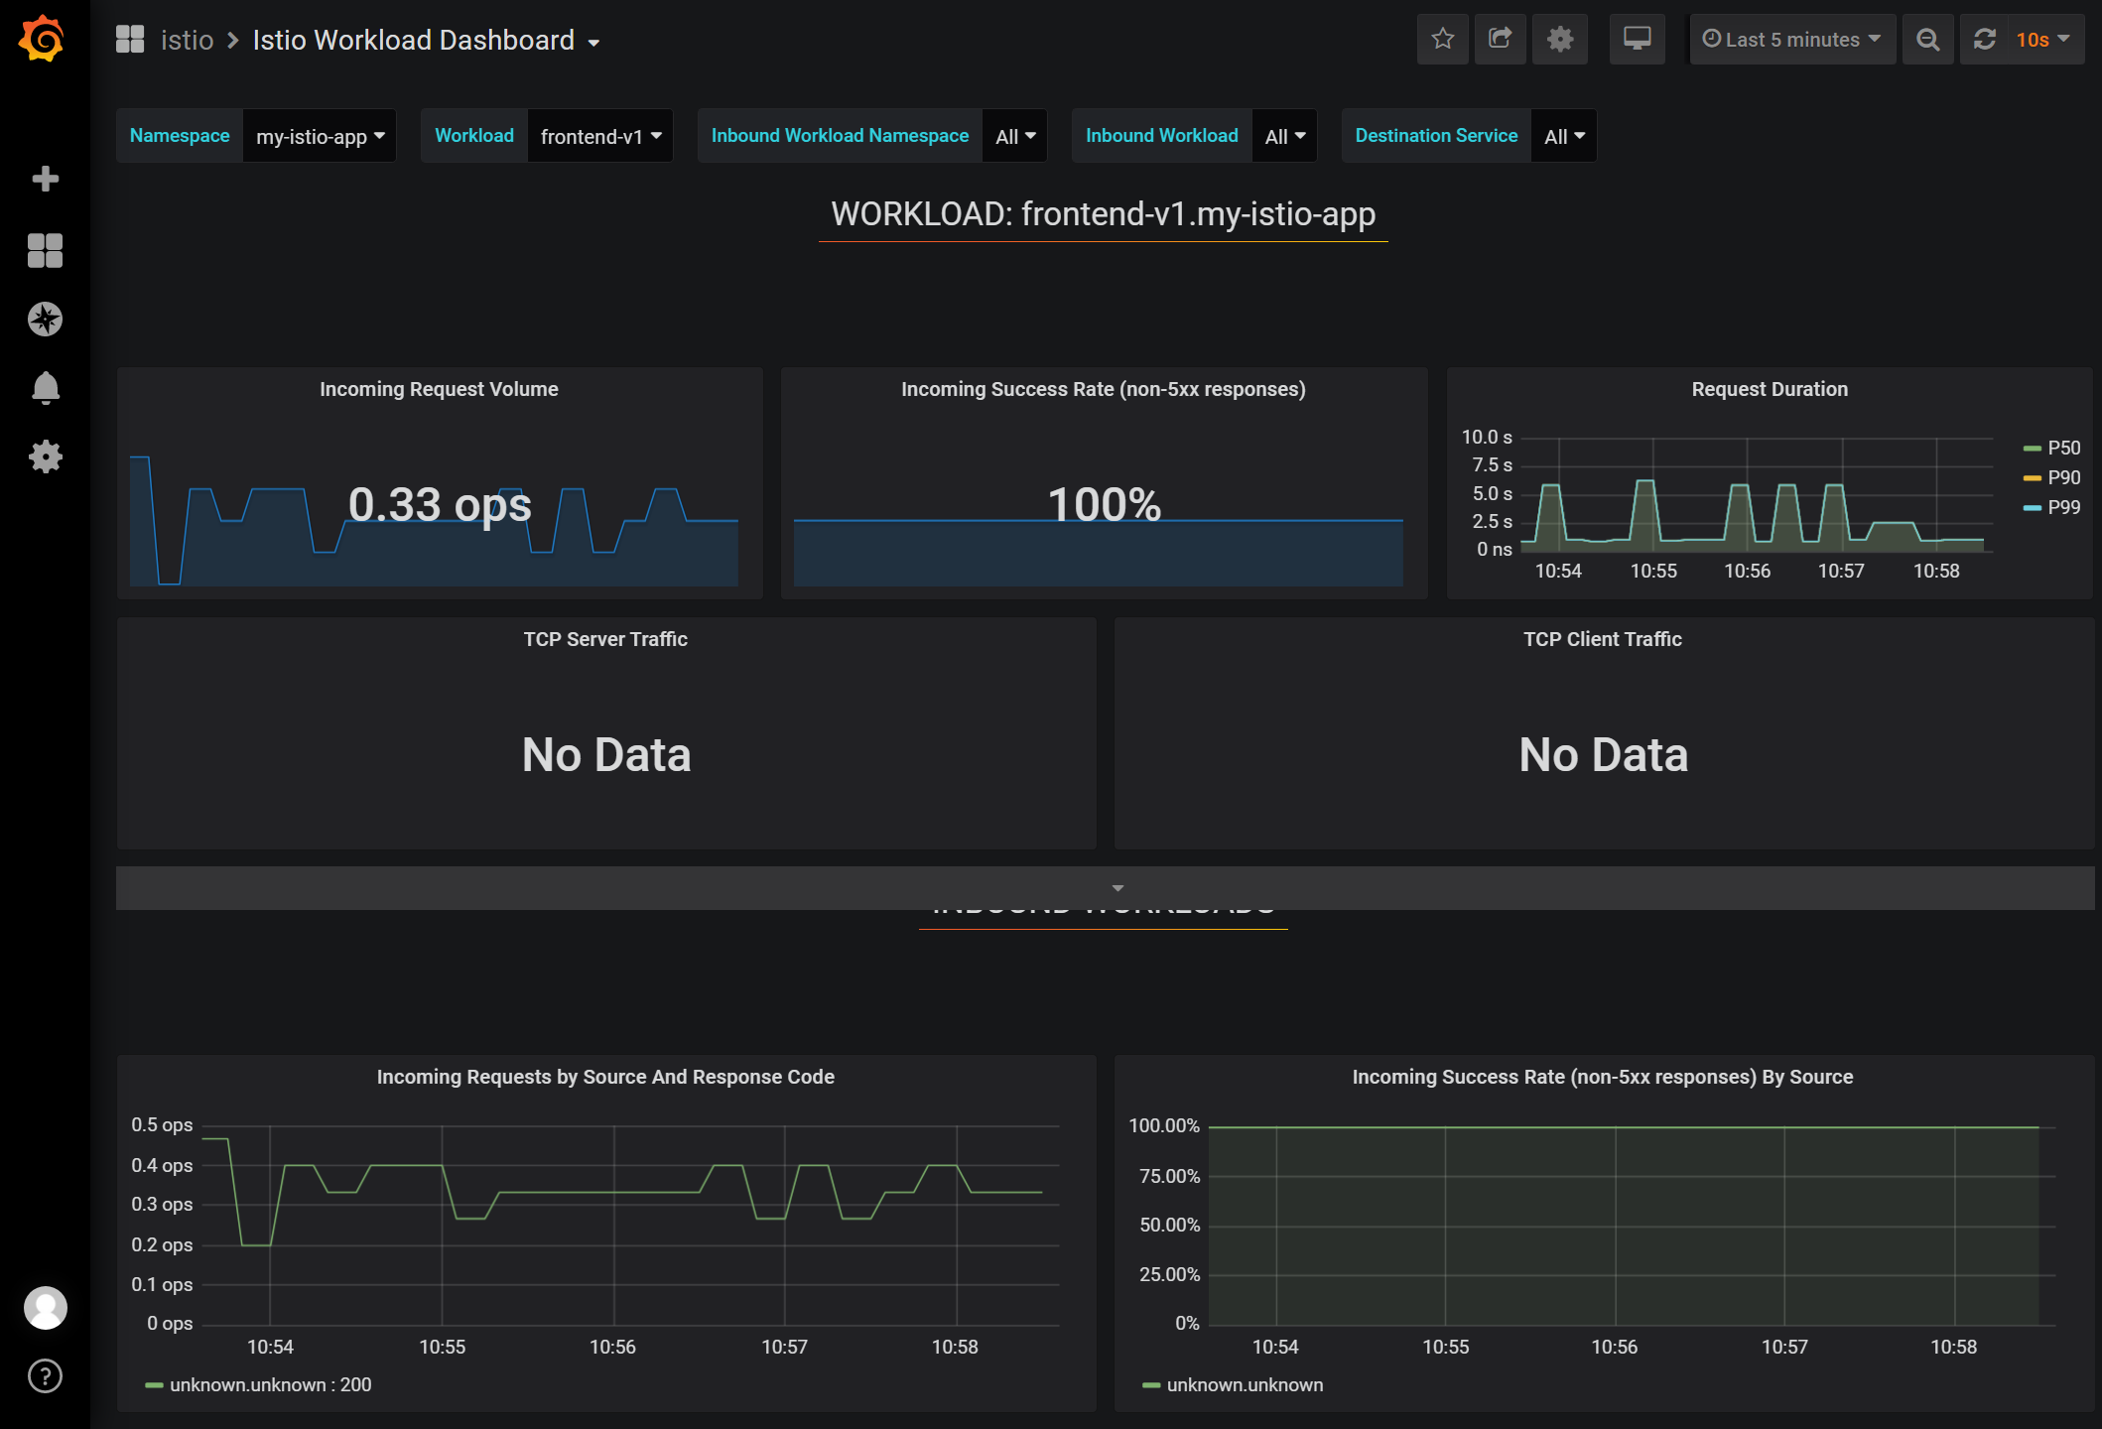Screen dimensions: 2102x1429
Task: Open the Last 5 minutes time picker
Action: (1792, 40)
